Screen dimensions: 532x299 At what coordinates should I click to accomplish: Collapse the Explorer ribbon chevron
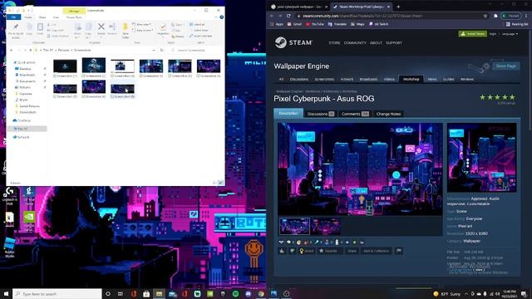(x=216, y=17)
